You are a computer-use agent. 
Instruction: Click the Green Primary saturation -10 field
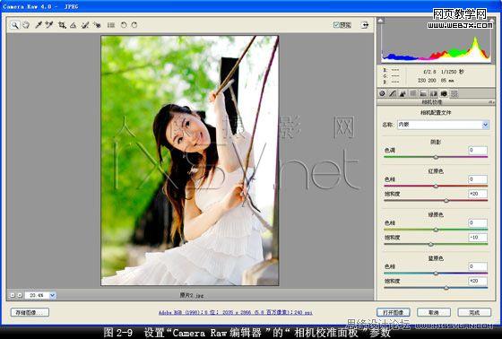pyautogui.click(x=478, y=238)
